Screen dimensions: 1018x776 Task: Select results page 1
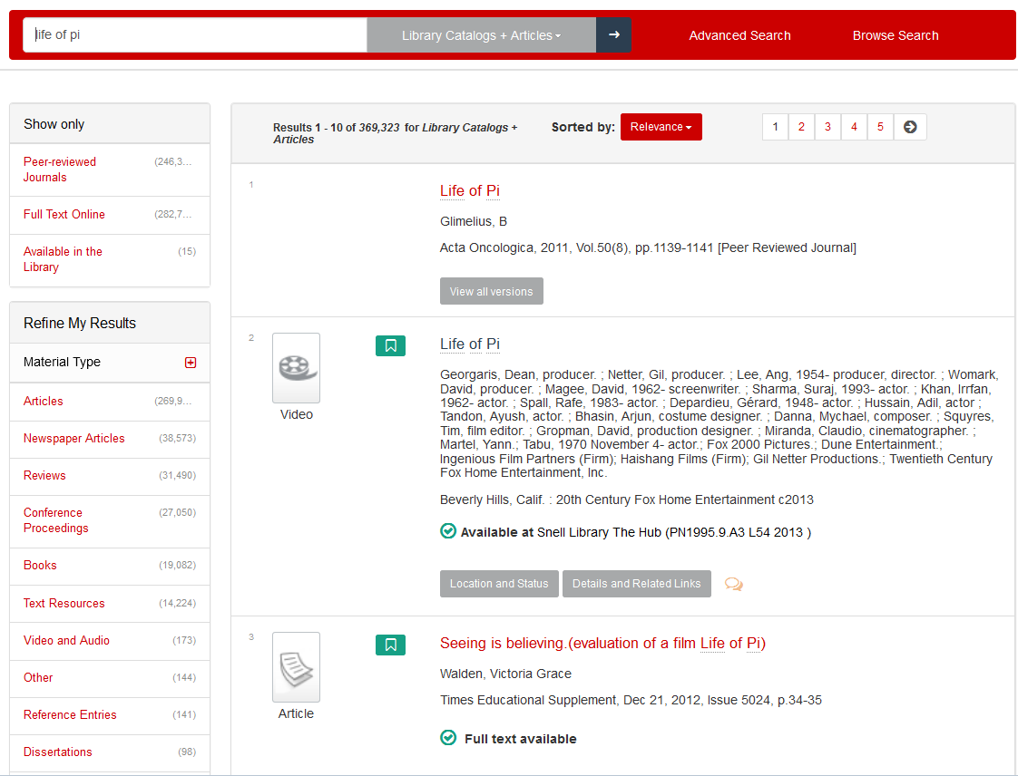point(775,127)
